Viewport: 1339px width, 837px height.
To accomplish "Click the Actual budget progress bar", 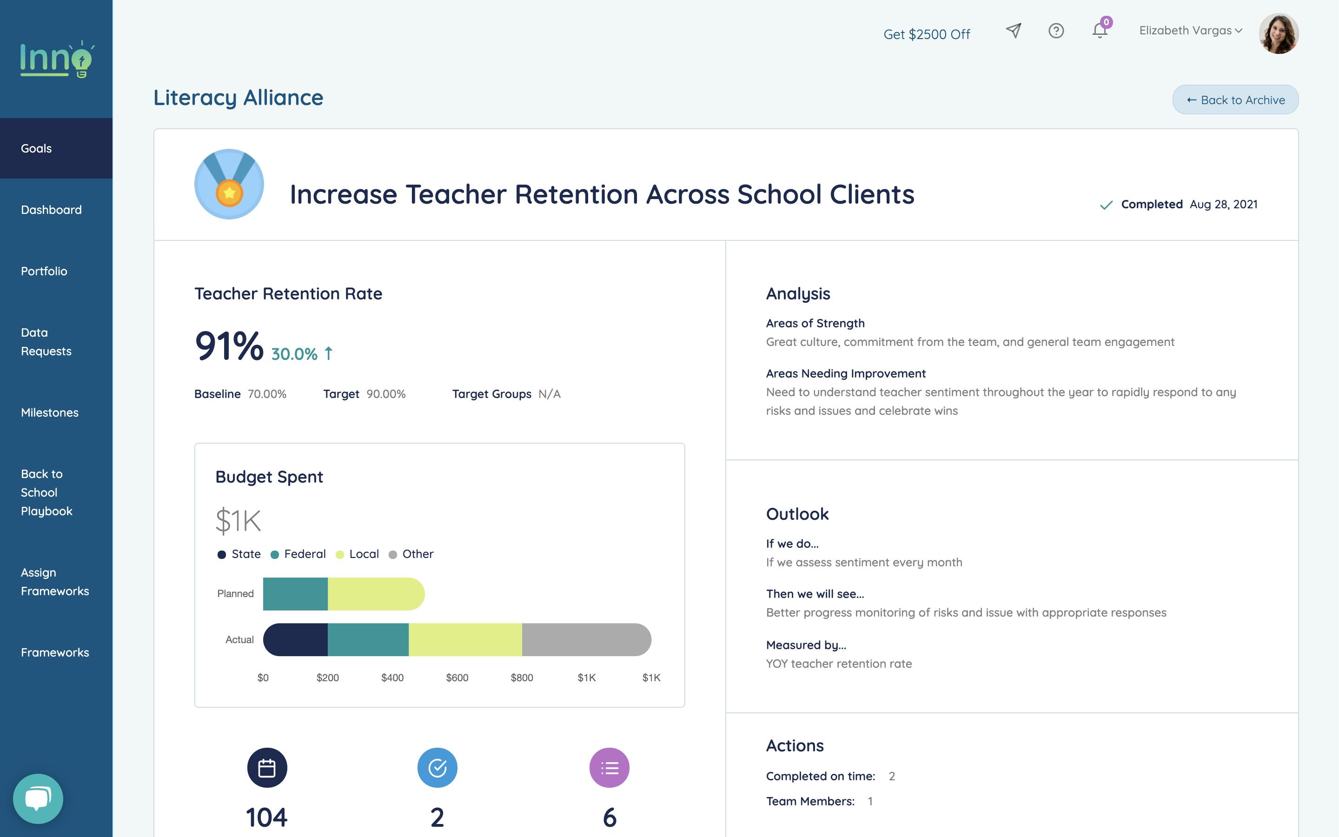I will [x=457, y=639].
